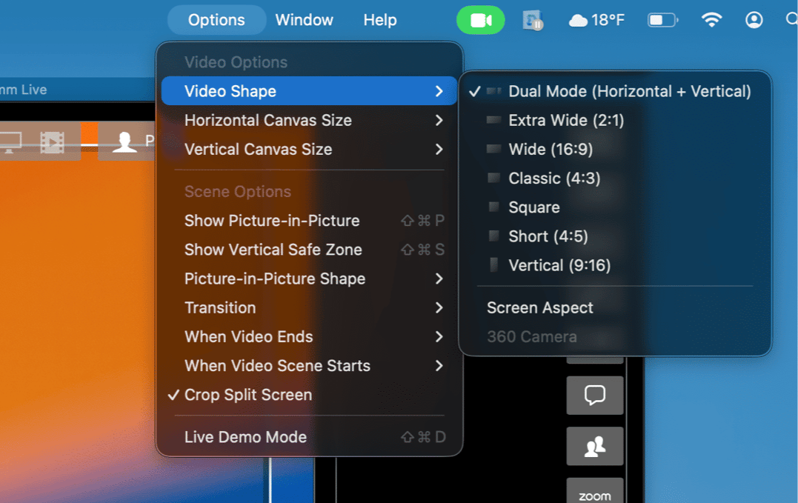Click the chat bubble icon button
Screen dimensions: 798x503
coord(594,396)
